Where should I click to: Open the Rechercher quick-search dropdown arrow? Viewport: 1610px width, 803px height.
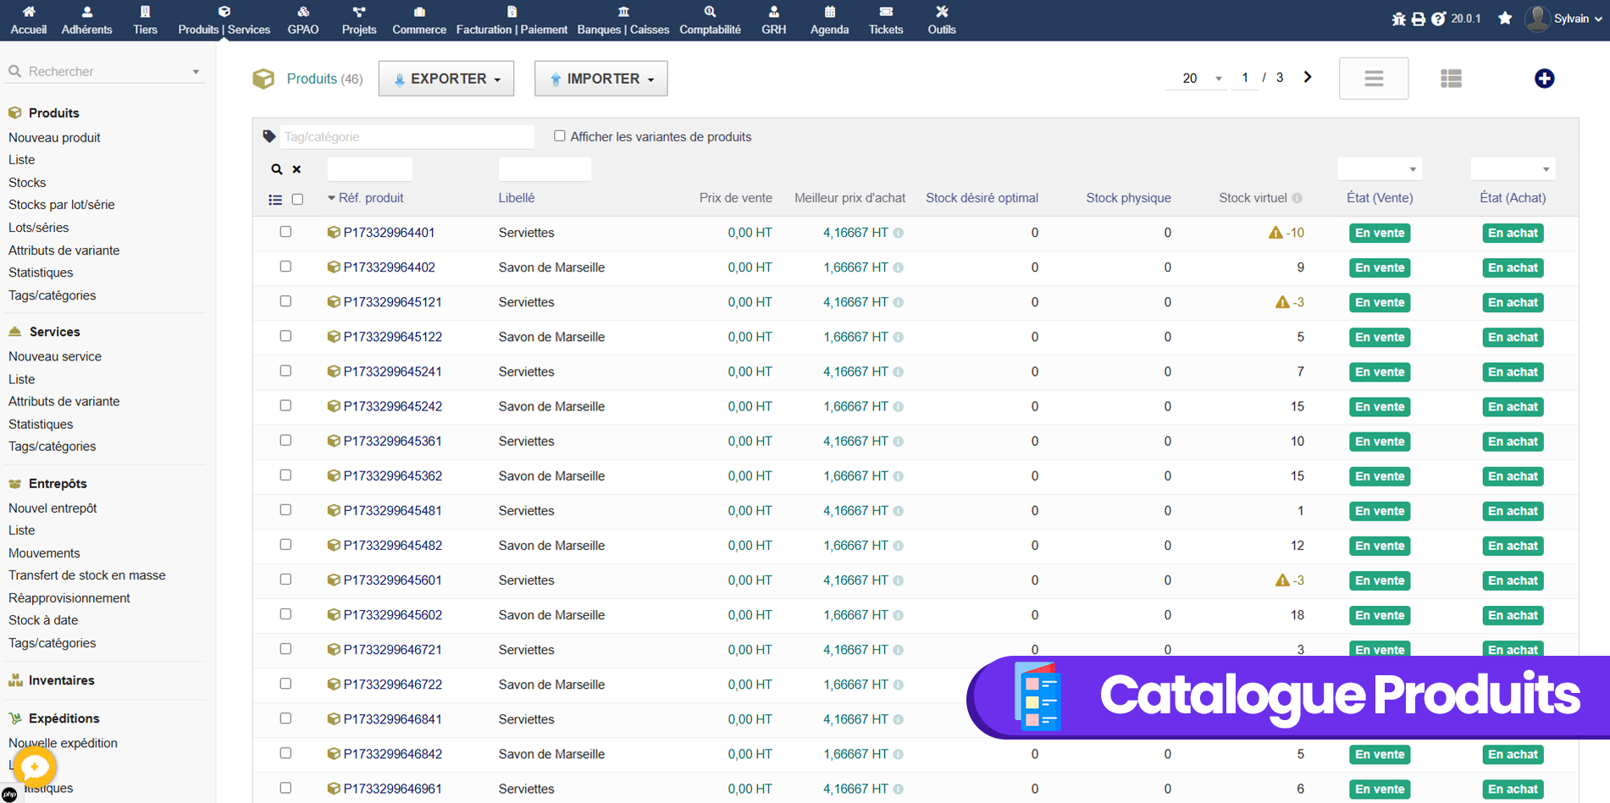pyautogui.click(x=196, y=72)
